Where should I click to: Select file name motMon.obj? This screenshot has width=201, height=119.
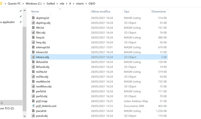(44, 86)
